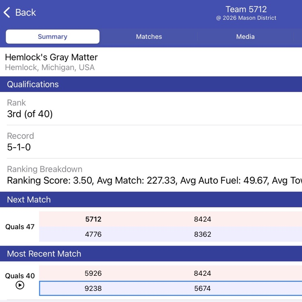This screenshot has width=302, height=302.
Task: Open the Matches tab
Action: pyautogui.click(x=149, y=37)
